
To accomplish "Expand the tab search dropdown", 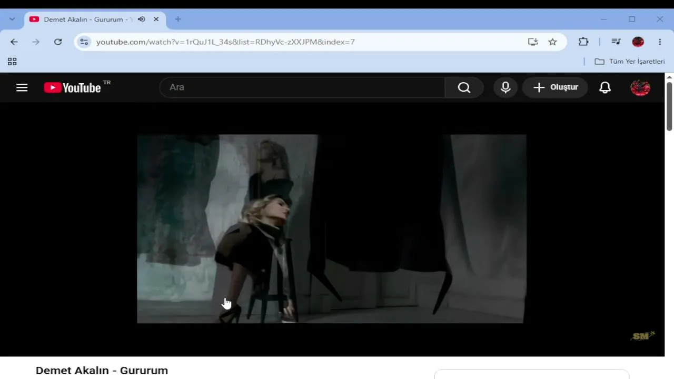I will pyautogui.click(x=12, y=19).
